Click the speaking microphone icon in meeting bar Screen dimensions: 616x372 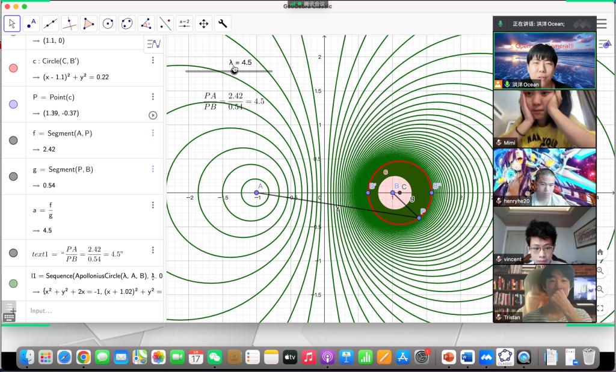(x=500, y=24)
